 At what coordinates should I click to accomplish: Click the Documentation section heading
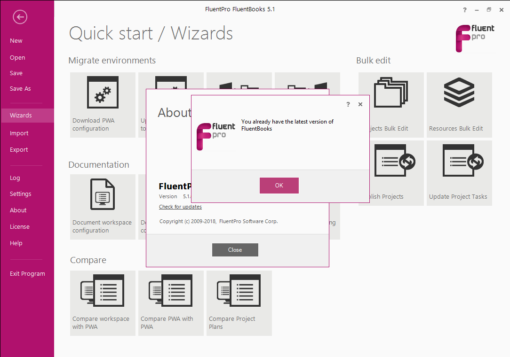(x=98, y=165)
